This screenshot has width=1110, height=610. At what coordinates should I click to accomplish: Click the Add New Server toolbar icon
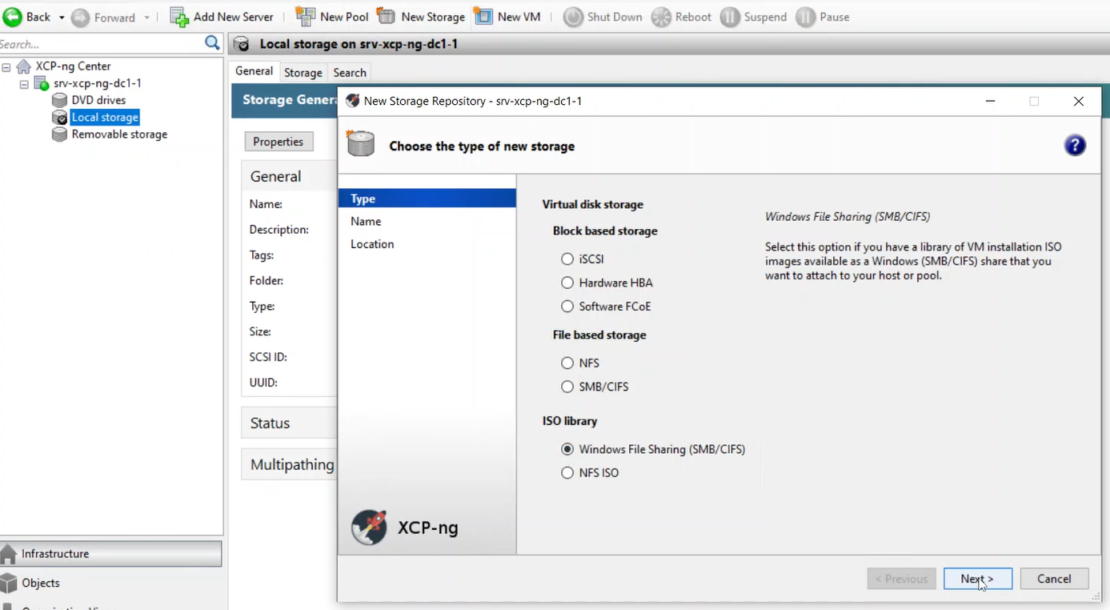tap(179, 17)
